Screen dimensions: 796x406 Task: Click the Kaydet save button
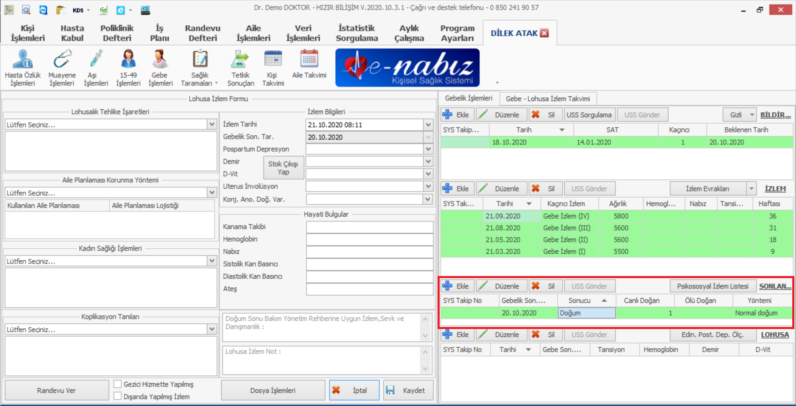click(408, 390)
